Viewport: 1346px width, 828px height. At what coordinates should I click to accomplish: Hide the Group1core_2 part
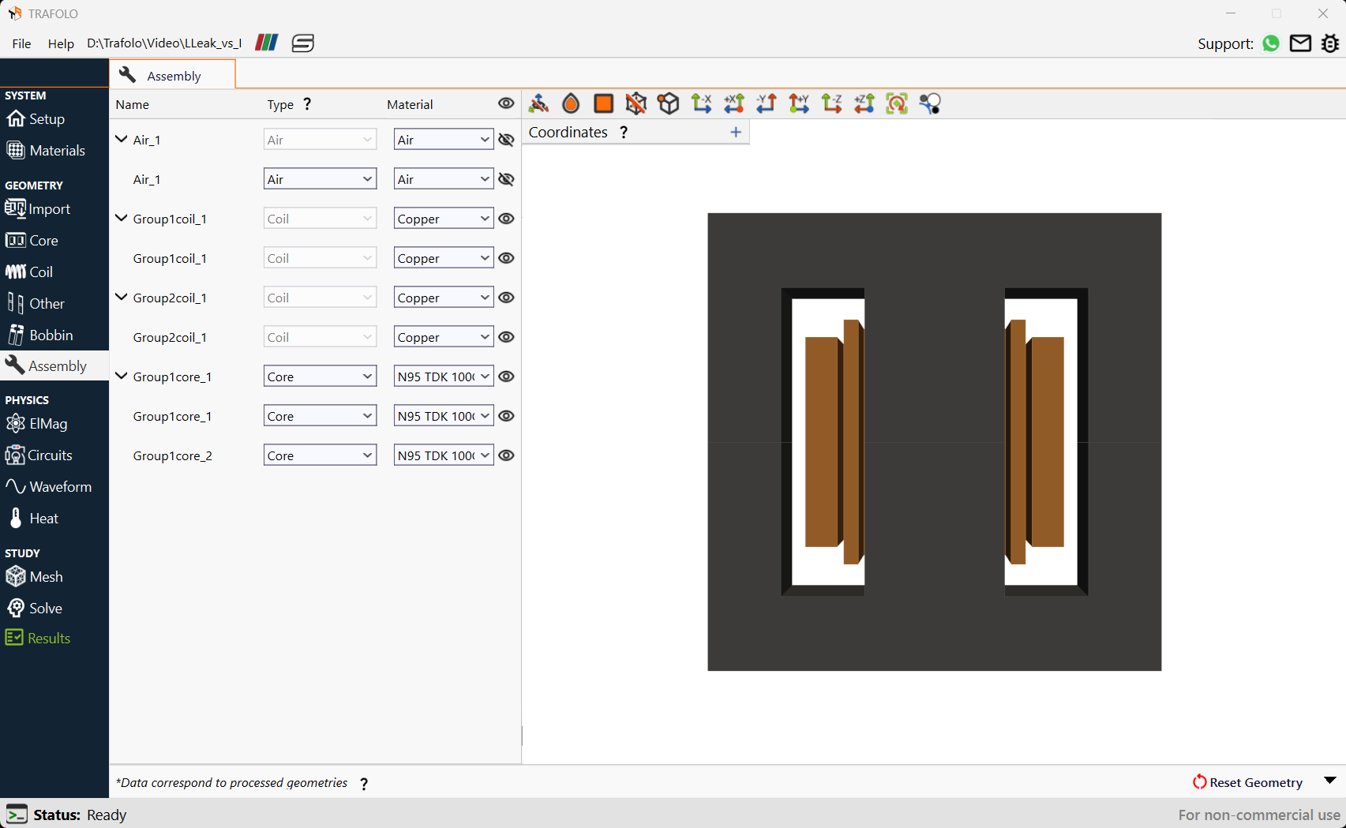click(x=507, y=455)
